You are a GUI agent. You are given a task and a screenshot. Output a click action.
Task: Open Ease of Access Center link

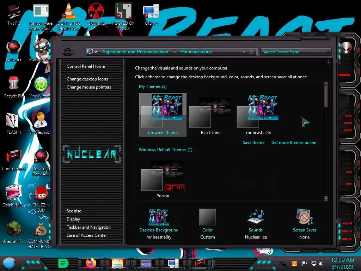(87, 235)
